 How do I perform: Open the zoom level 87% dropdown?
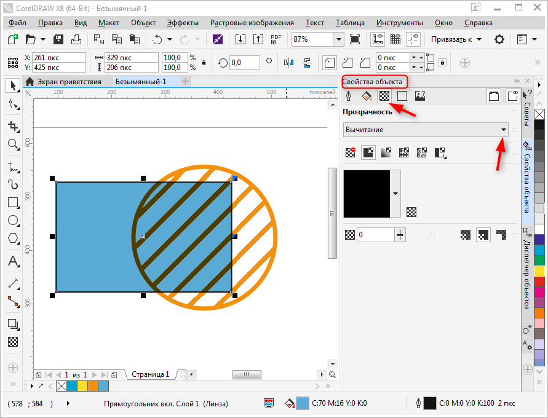pos(338,39)
